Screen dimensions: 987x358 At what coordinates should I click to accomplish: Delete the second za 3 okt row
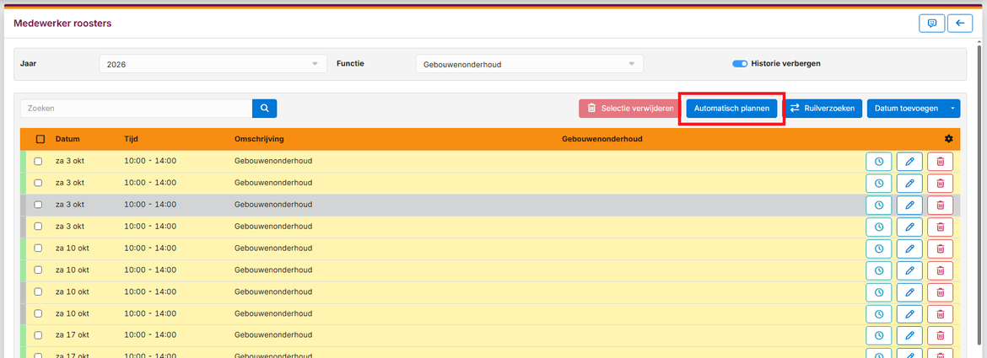pyautogui.click(x=941, y=184)
